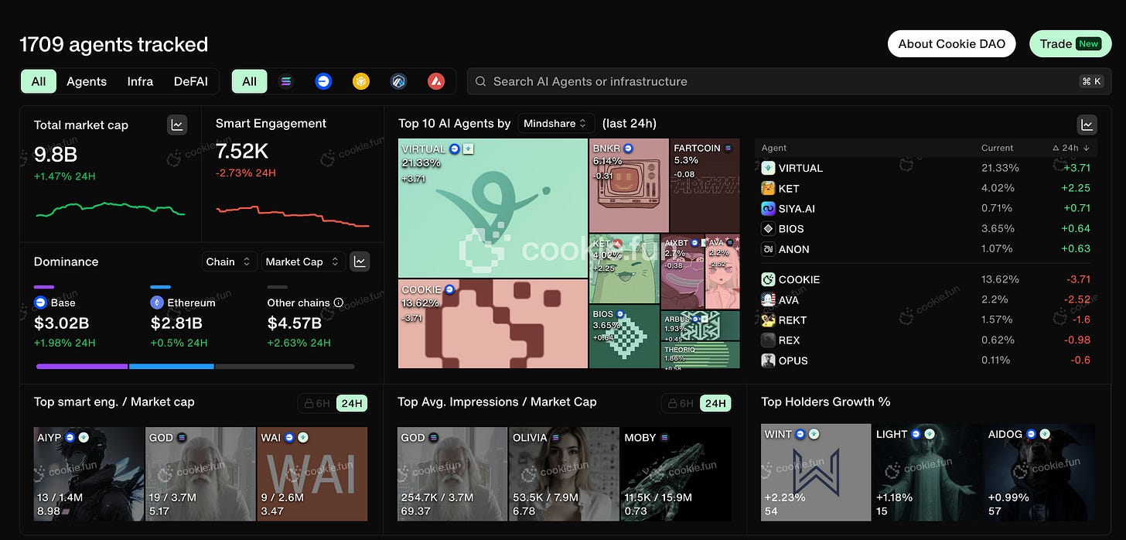Viewport: 1126px width, 540px height.
Task: Click 1709 agents tracked heading
Action: click(x=114, y=44)
